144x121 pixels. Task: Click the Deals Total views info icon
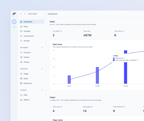(123, 31)
